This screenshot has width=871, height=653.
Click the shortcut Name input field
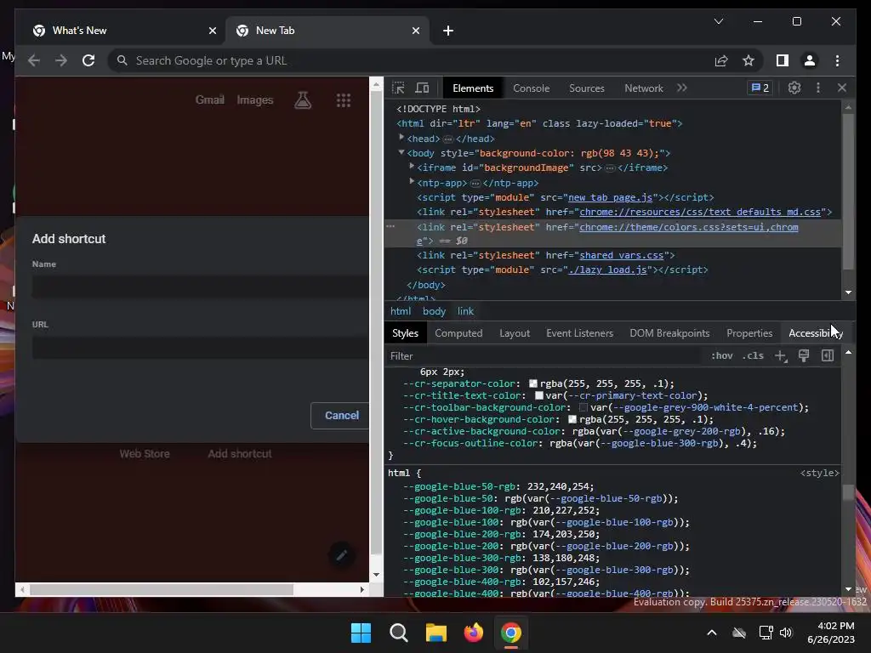click(x=201, y=287)
